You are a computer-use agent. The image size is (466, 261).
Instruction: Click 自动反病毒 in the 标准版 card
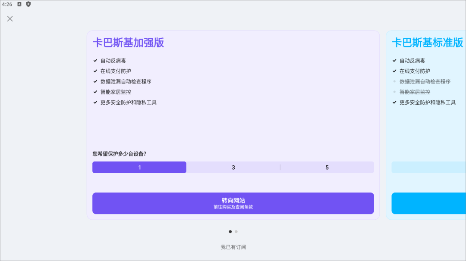[x=412, y=61]
